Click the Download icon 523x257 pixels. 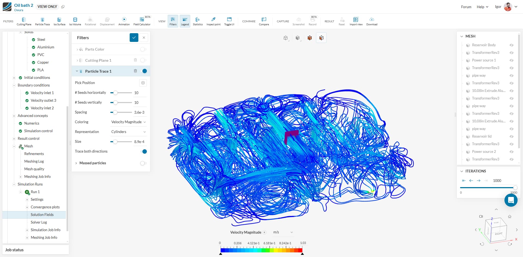372,21
